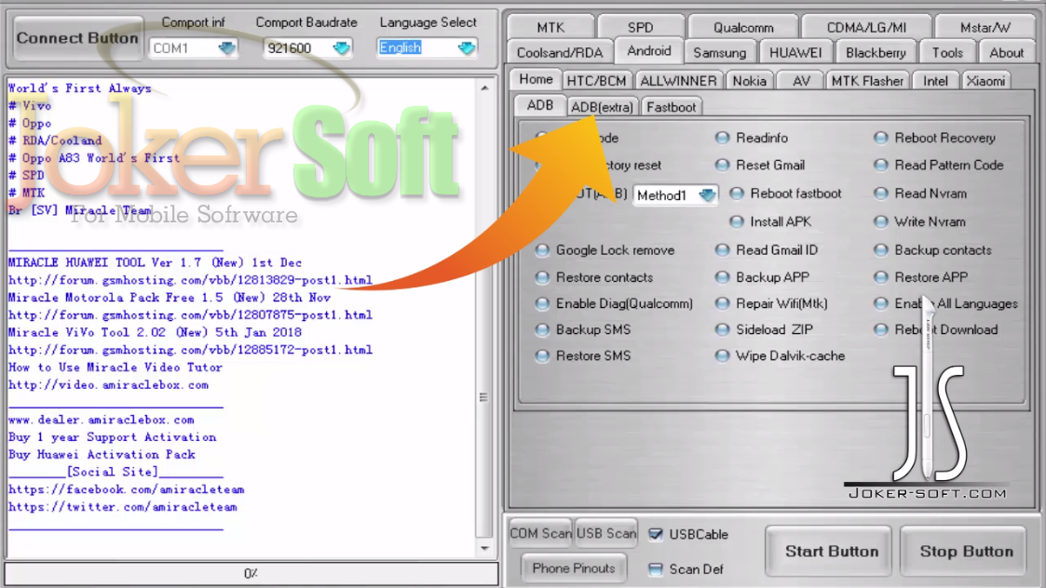Click the COM Scan button
The width and height of the screenshot is (1046, 588).
click(x=540, y=533)
